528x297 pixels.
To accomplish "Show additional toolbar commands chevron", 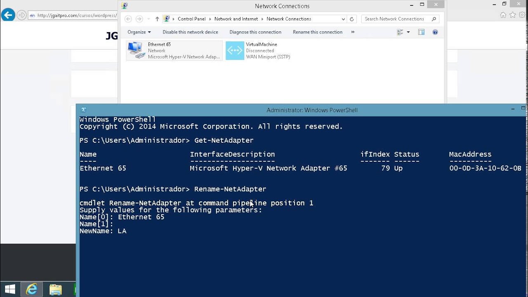I will 353,32.
